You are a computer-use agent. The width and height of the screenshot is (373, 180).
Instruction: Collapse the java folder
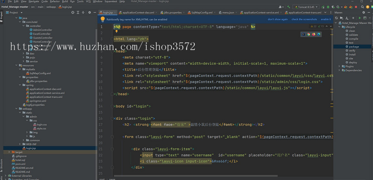pyautogui.click(x=17, y=18)
